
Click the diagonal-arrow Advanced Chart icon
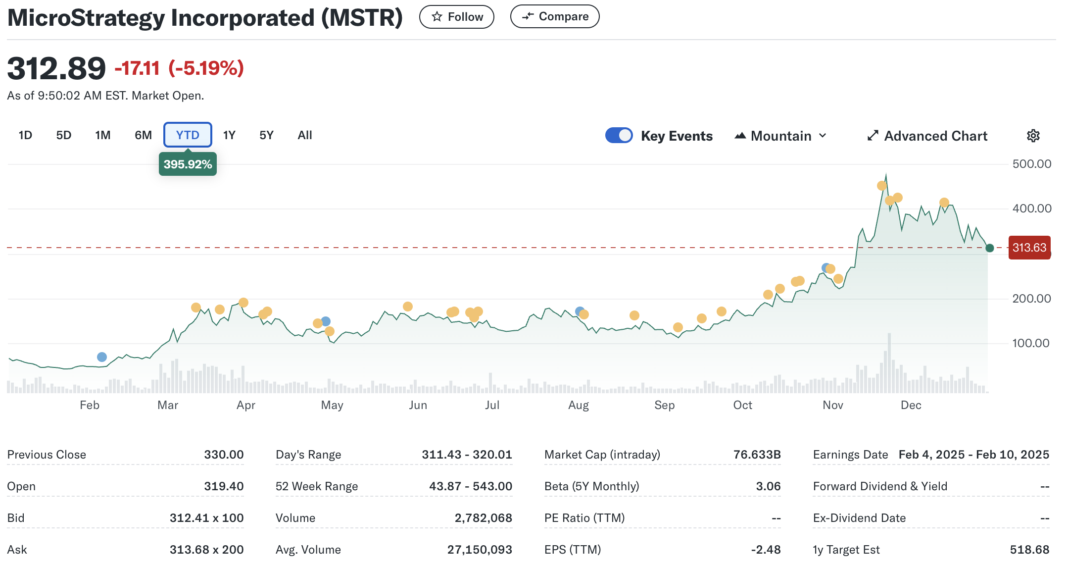click(874, 135)
